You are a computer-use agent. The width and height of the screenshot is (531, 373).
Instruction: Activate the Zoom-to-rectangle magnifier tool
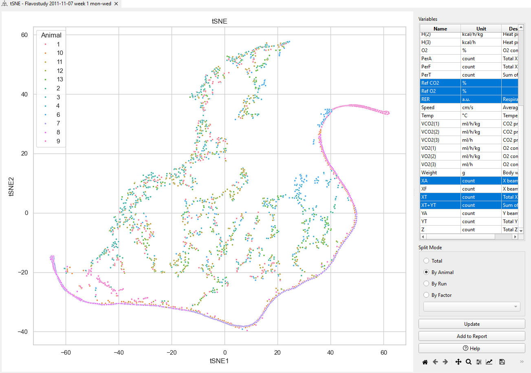tap(468, 362)
